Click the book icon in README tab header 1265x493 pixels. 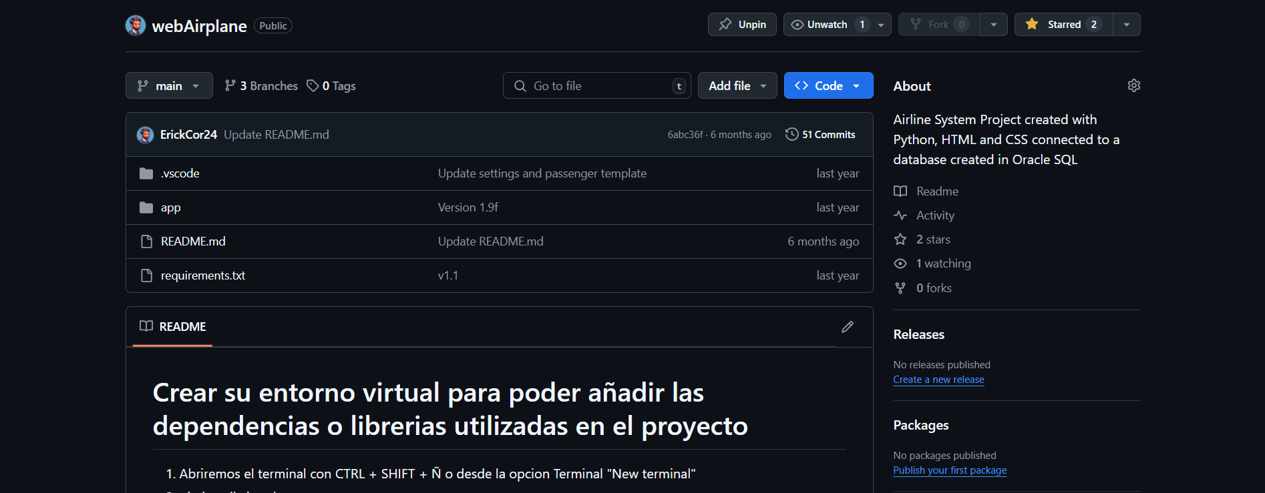pos(146,326)
